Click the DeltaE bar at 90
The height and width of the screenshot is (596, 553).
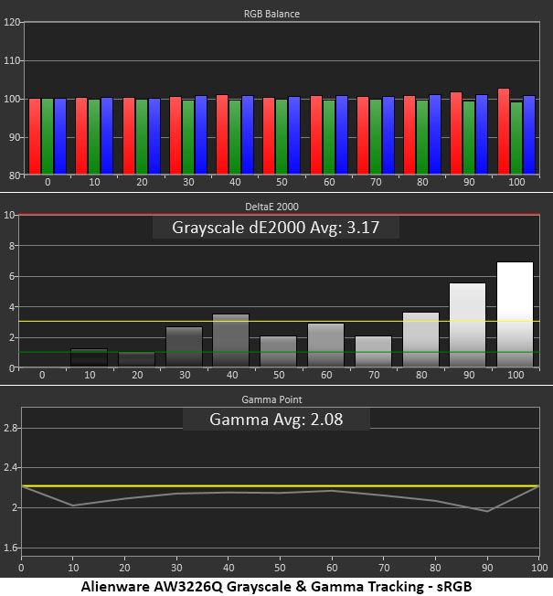(467, 325)
